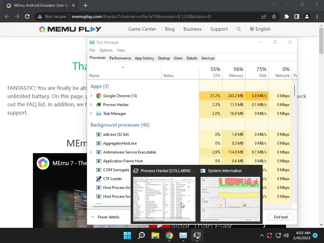Screen dimensions: 324x243
Task: Open the Options menu in Task Manager
Action: 106,50
